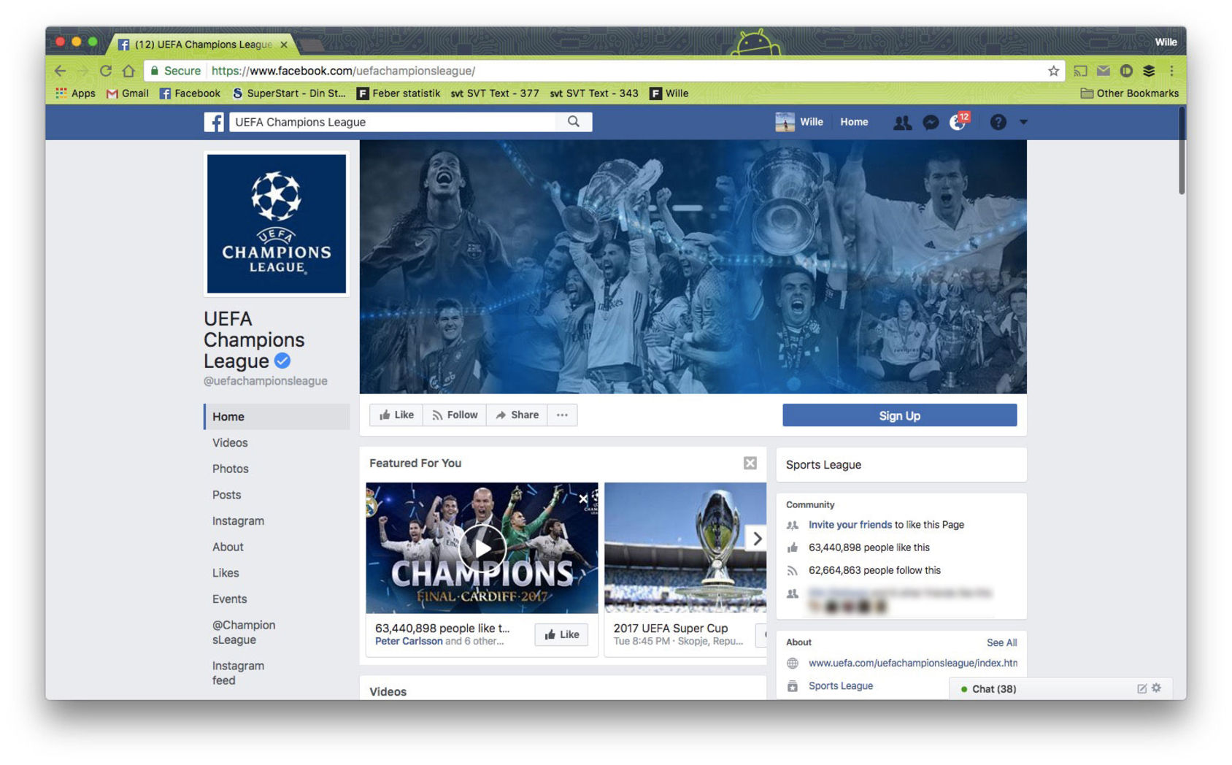Open the Apps bookmark
This screenshot has height=765, width=1232.
point(76,93)
